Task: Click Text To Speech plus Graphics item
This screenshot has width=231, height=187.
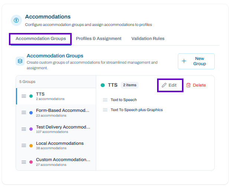Action: 137,110
